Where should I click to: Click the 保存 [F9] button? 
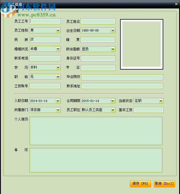tap(140, 184)
